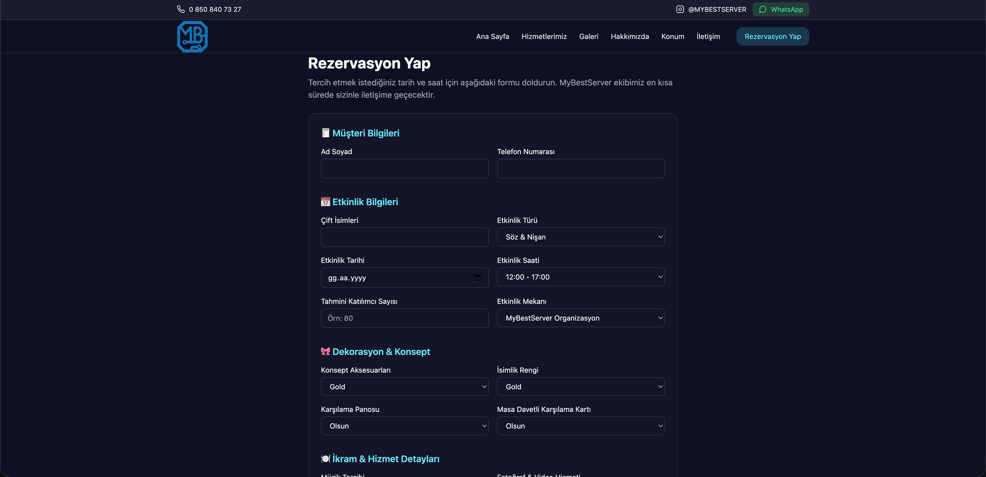
Task: Expand the Karşılama Panosu dropdown
Action: (x=404, y=426)
